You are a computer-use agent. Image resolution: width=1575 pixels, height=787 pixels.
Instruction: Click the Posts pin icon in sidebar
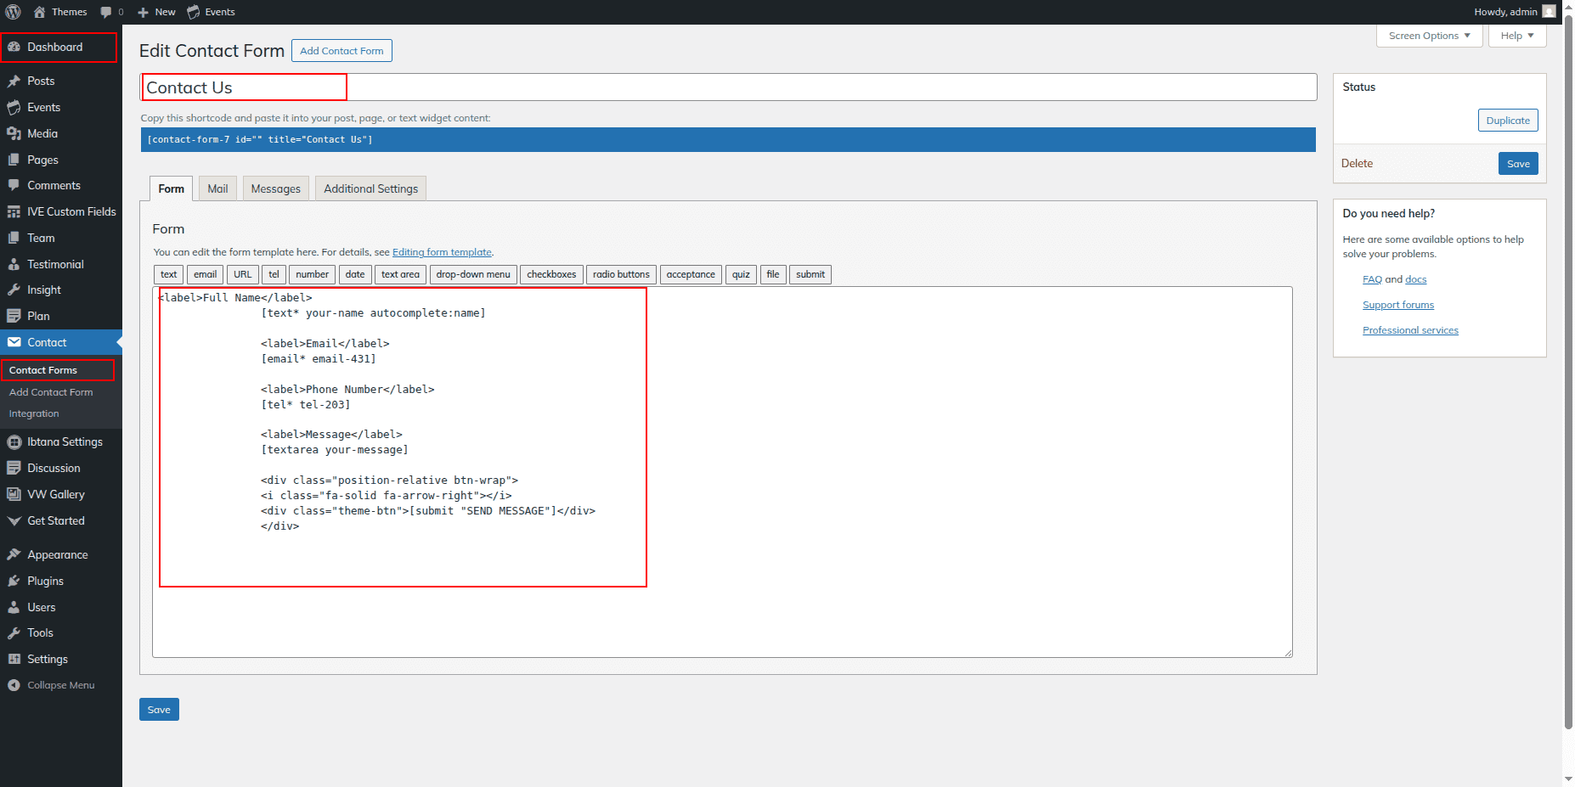pos(14,82)
